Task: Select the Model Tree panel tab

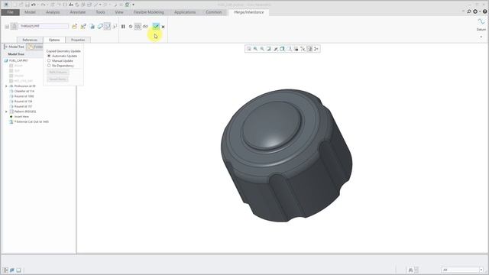Action: click(14, 47)
